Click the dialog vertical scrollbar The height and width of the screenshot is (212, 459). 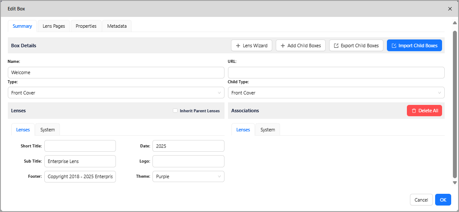(455, 104)
